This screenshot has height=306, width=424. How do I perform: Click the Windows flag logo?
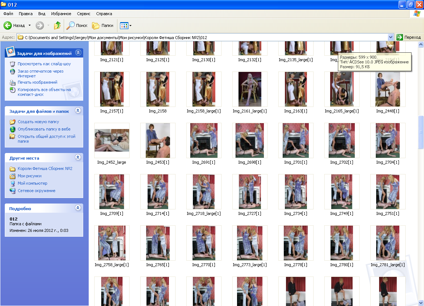(417, 14)
